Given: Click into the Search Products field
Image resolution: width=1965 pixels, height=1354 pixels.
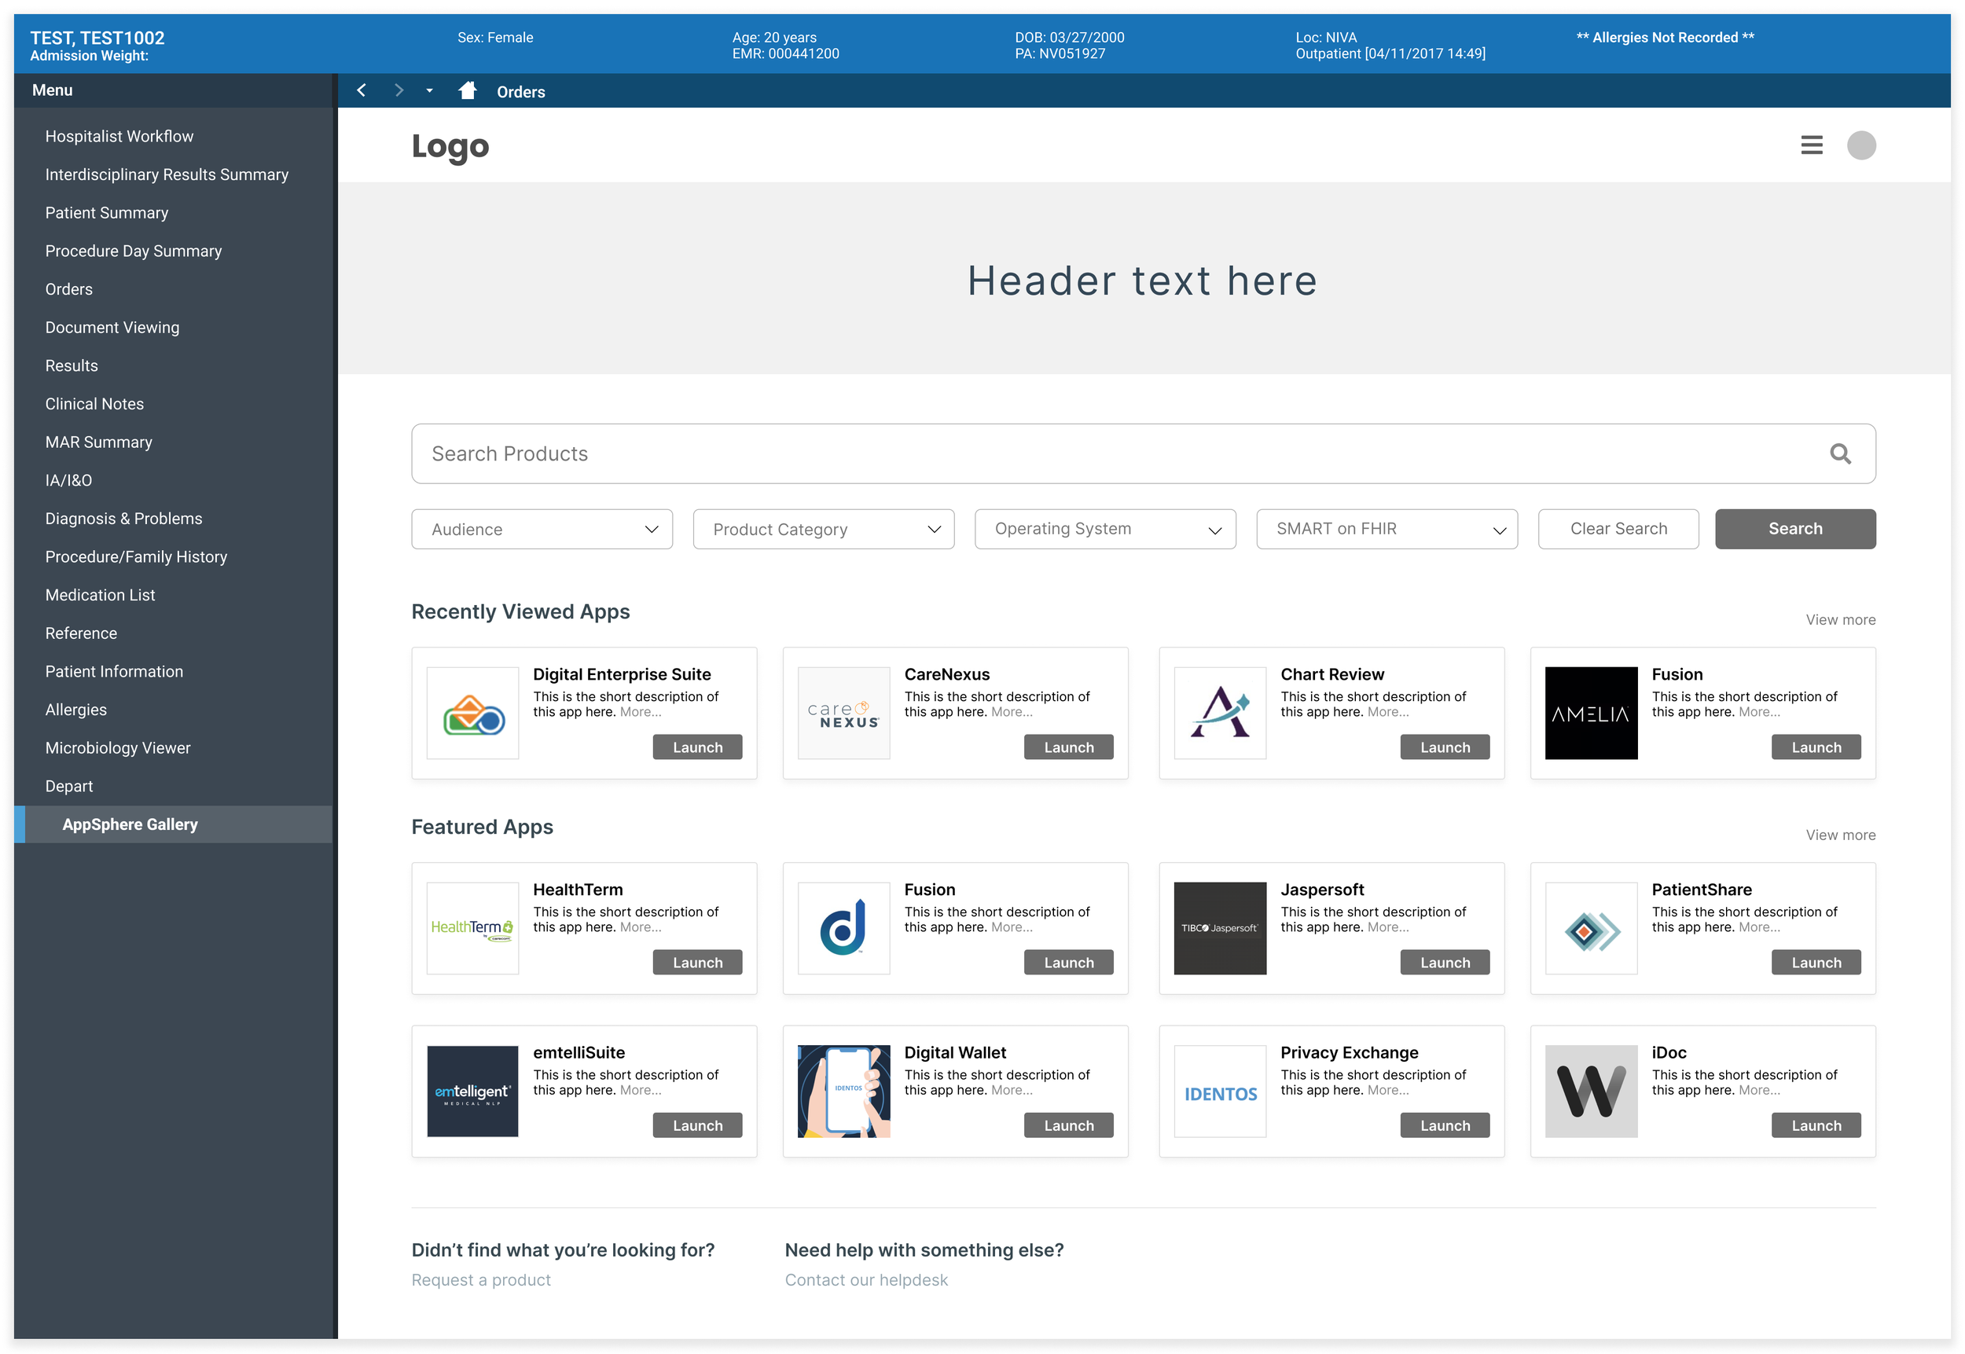Looking at the screenshot, I should coord(1103,454).
